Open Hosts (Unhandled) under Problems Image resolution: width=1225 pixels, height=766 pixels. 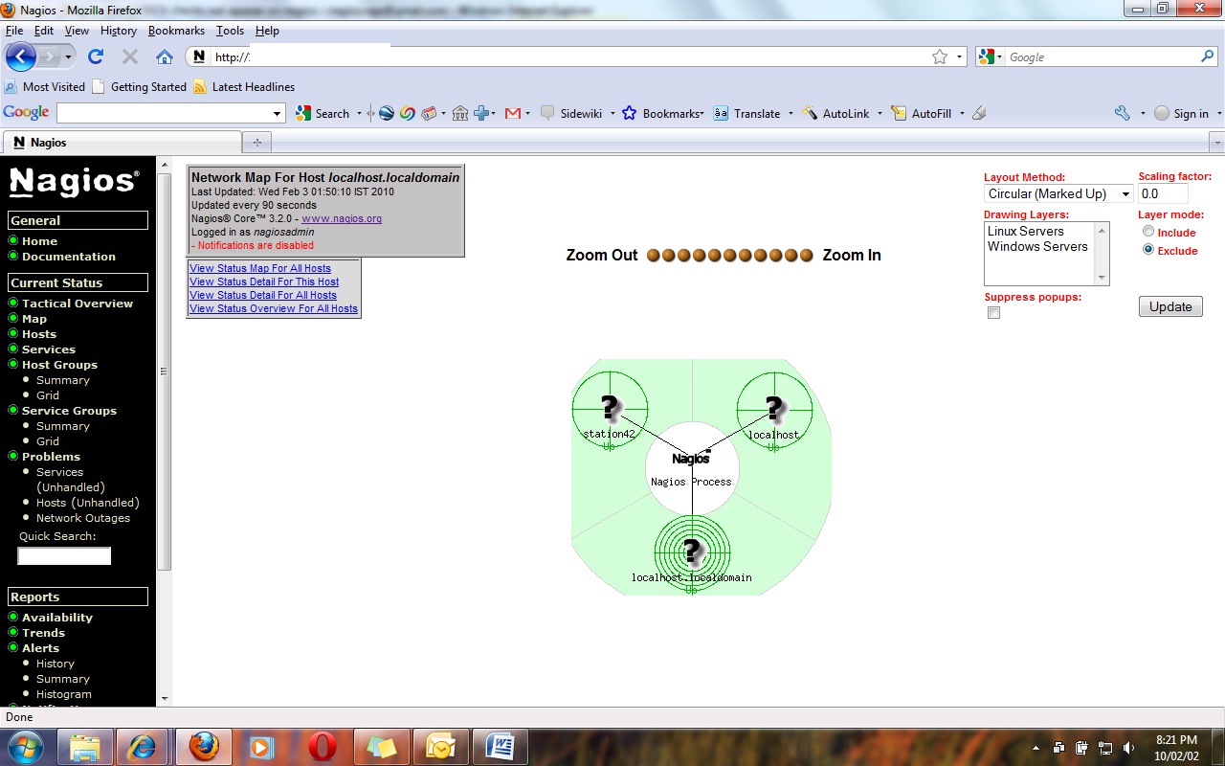coord(88,503)
